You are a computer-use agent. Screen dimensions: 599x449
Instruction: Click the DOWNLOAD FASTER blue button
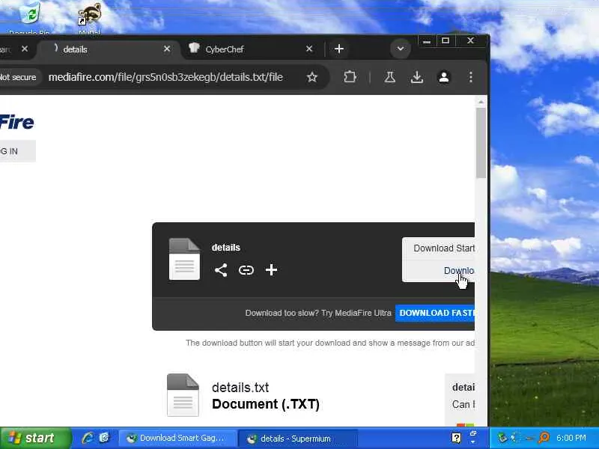click(x=435, y=313)
